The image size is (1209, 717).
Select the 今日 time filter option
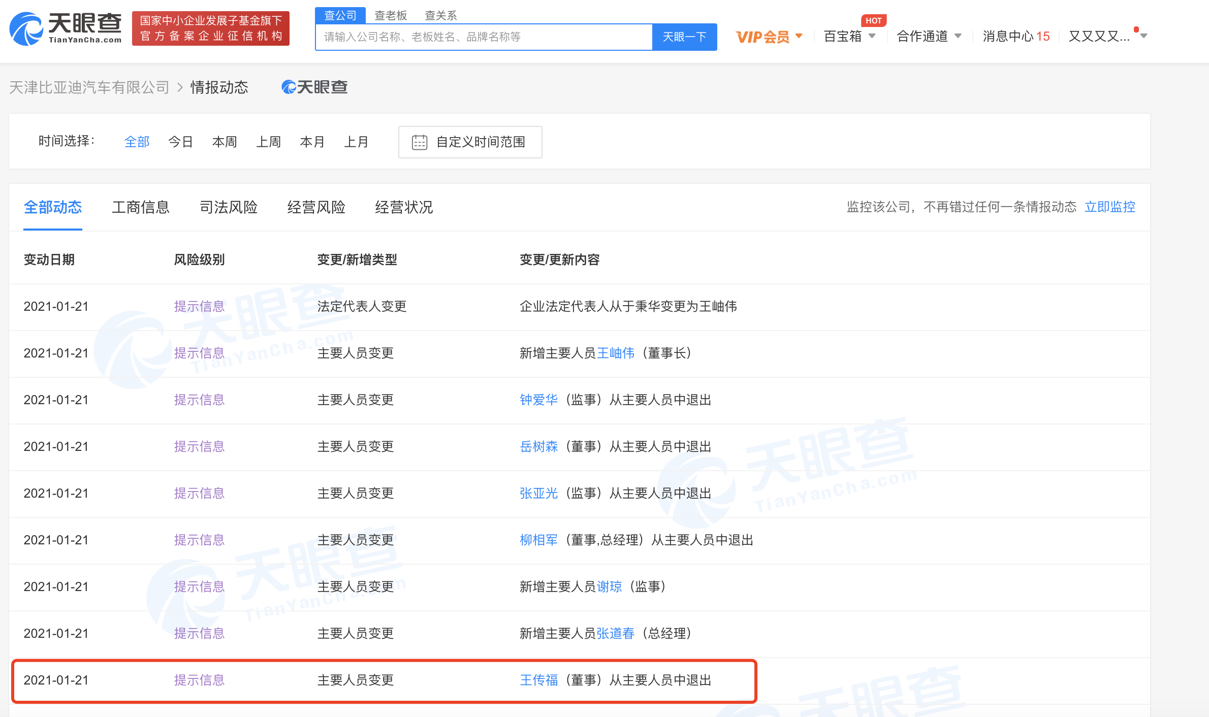click(x=180, y=142)
